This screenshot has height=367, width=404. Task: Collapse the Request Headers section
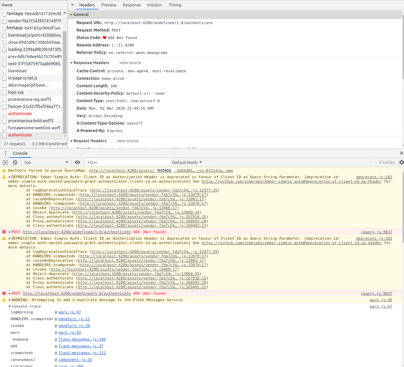click(x=71, y=141)
